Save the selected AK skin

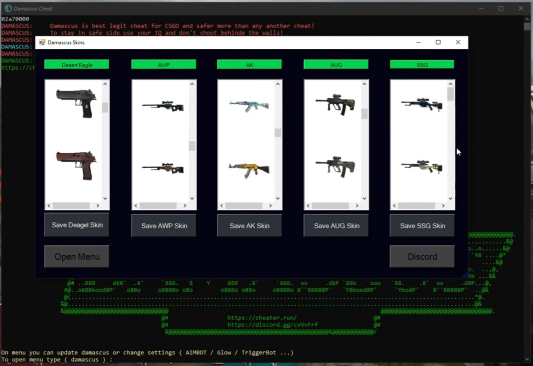(x=250, y=226)
